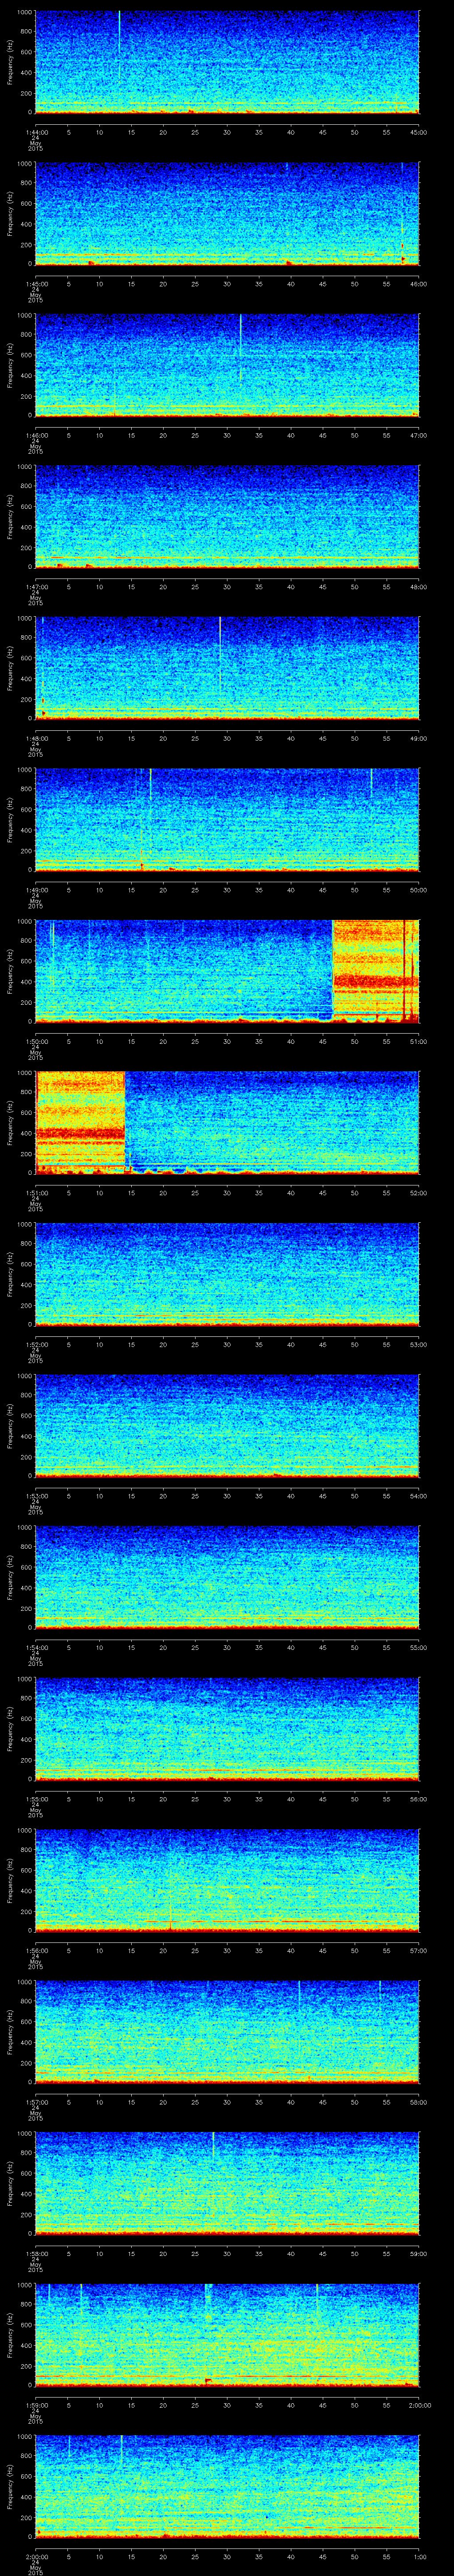Click the 1:51:00 start time label
This screenshot has height=2576, width=454.
(36, 1193)
